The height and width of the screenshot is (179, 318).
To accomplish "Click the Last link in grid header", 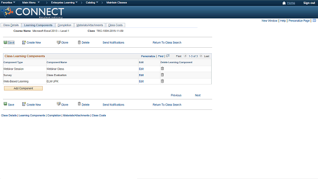I will tap(207, 56).
